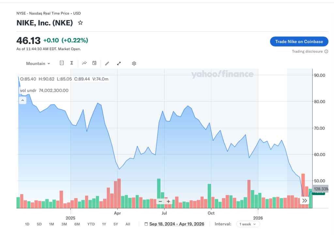Open the date range comparison tool icon

point(62,63)
